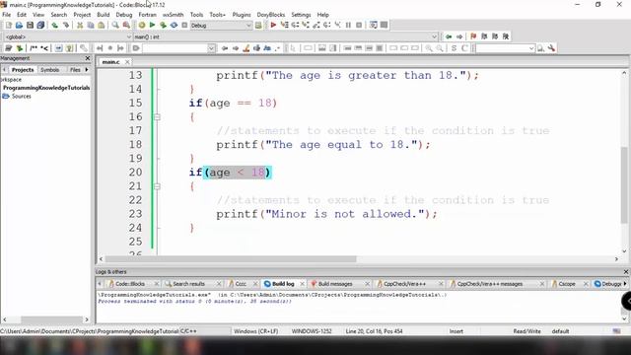The height and width of the screenshot is (355, 631).
Task: Click the Jump forward arrow icon
Action: 459,36
